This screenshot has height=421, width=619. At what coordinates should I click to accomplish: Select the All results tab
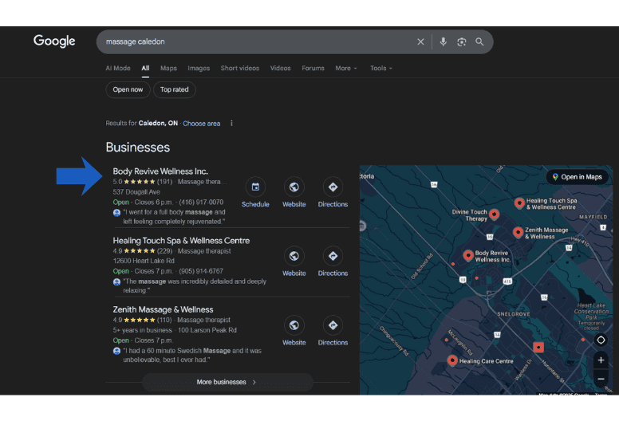(x=145, y=69)
